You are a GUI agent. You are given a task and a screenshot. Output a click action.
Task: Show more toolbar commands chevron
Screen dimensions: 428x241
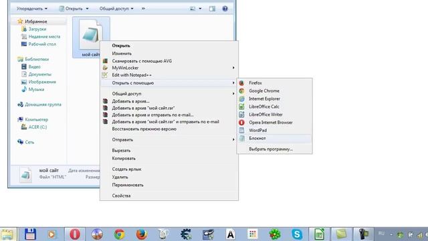click(x=143, y=9)
